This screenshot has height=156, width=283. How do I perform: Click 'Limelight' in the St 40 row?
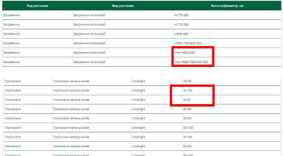139,100
